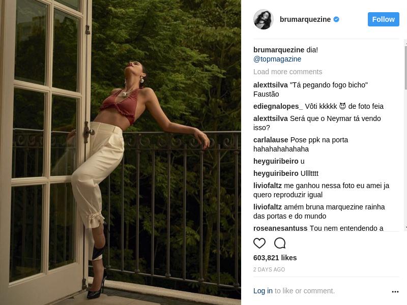407x305 pixels.
Task: Click the Follow button
Action: tap(384, 19)
